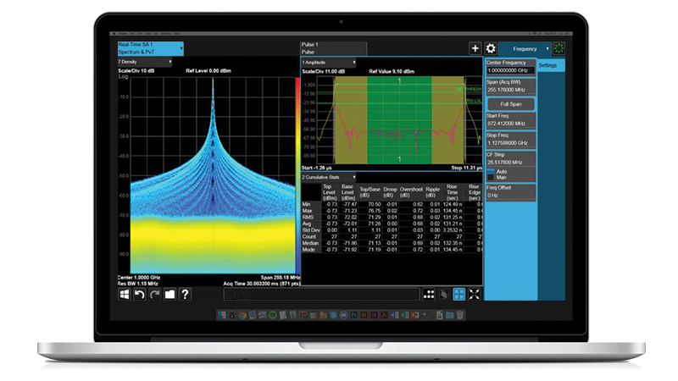Select the 'Median' row in stats table
Viewport: 678px width, 381px height.
point(392,243)
